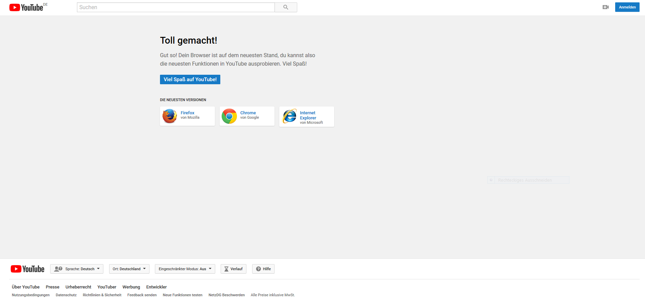Screen dimensions: 645x302
Task: Open the Chrome von Google link
Action: [247, 116]
